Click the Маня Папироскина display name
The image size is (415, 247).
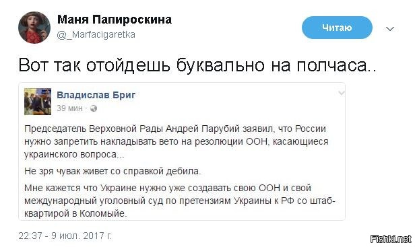pos(115,20)
